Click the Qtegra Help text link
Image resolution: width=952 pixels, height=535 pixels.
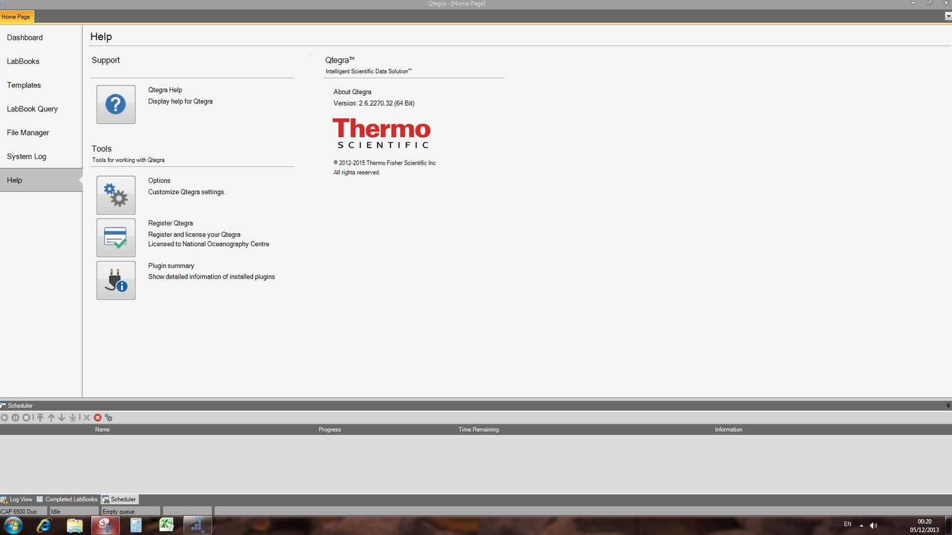coord(165,90)
